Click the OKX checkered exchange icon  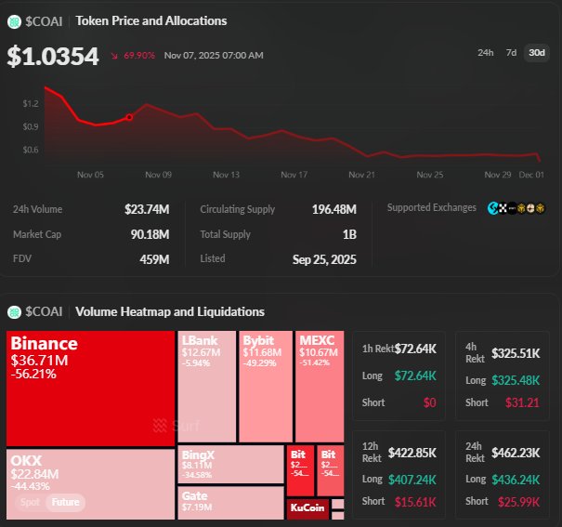tap(503, 208)
